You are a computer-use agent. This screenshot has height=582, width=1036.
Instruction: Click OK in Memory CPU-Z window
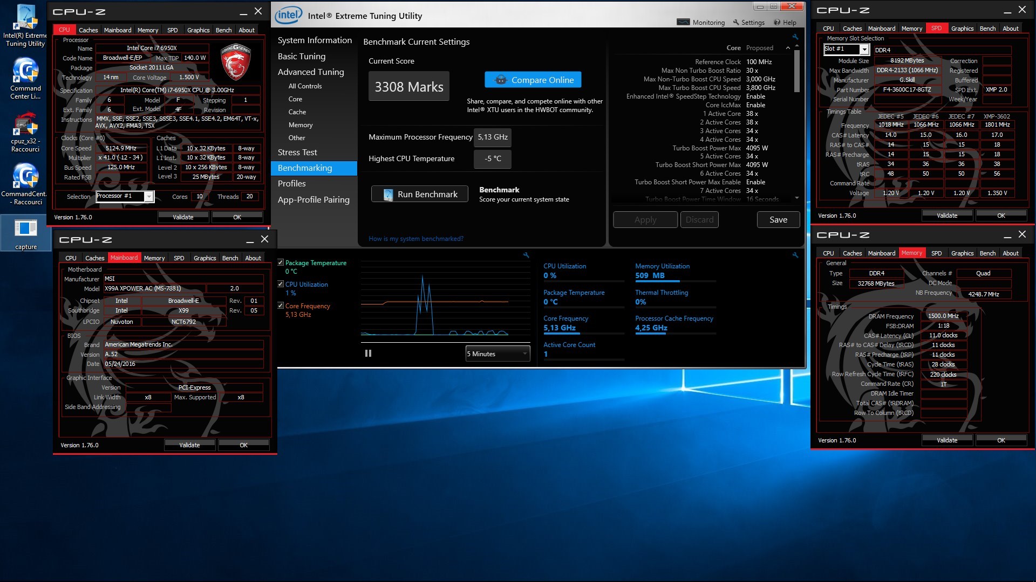coord(1001,440)
